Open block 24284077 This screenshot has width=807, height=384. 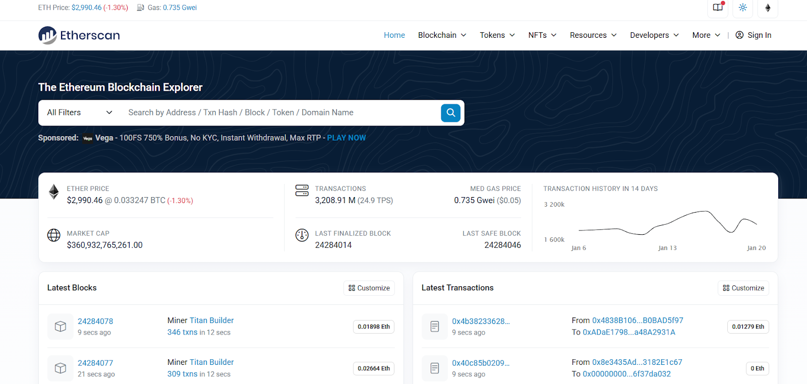[x=95, y=363]
